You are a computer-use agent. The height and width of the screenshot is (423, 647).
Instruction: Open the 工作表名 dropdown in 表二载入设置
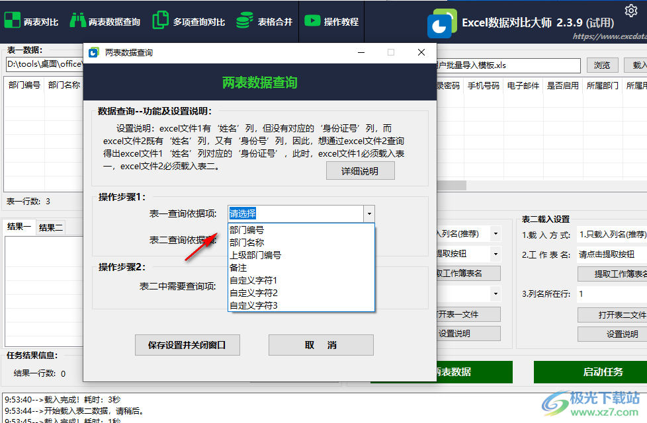coord(612,254)
